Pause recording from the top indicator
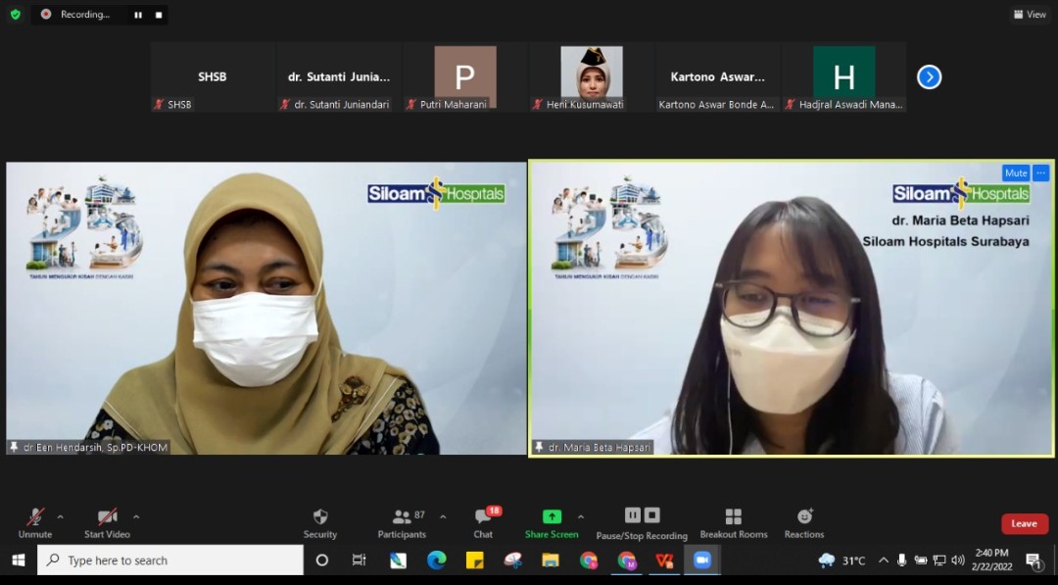Viewport: 1058px width, 585px height. click(x=138, y=15)
